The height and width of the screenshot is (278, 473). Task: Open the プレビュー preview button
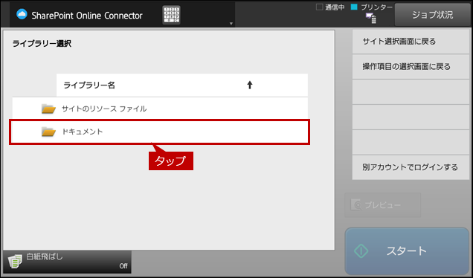coord(382,205)
